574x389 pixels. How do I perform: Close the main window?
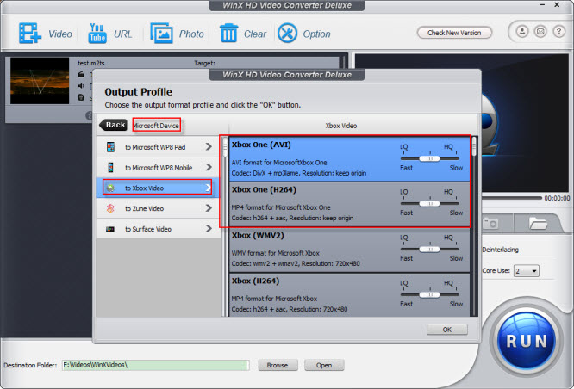click(x=557, y=5)
